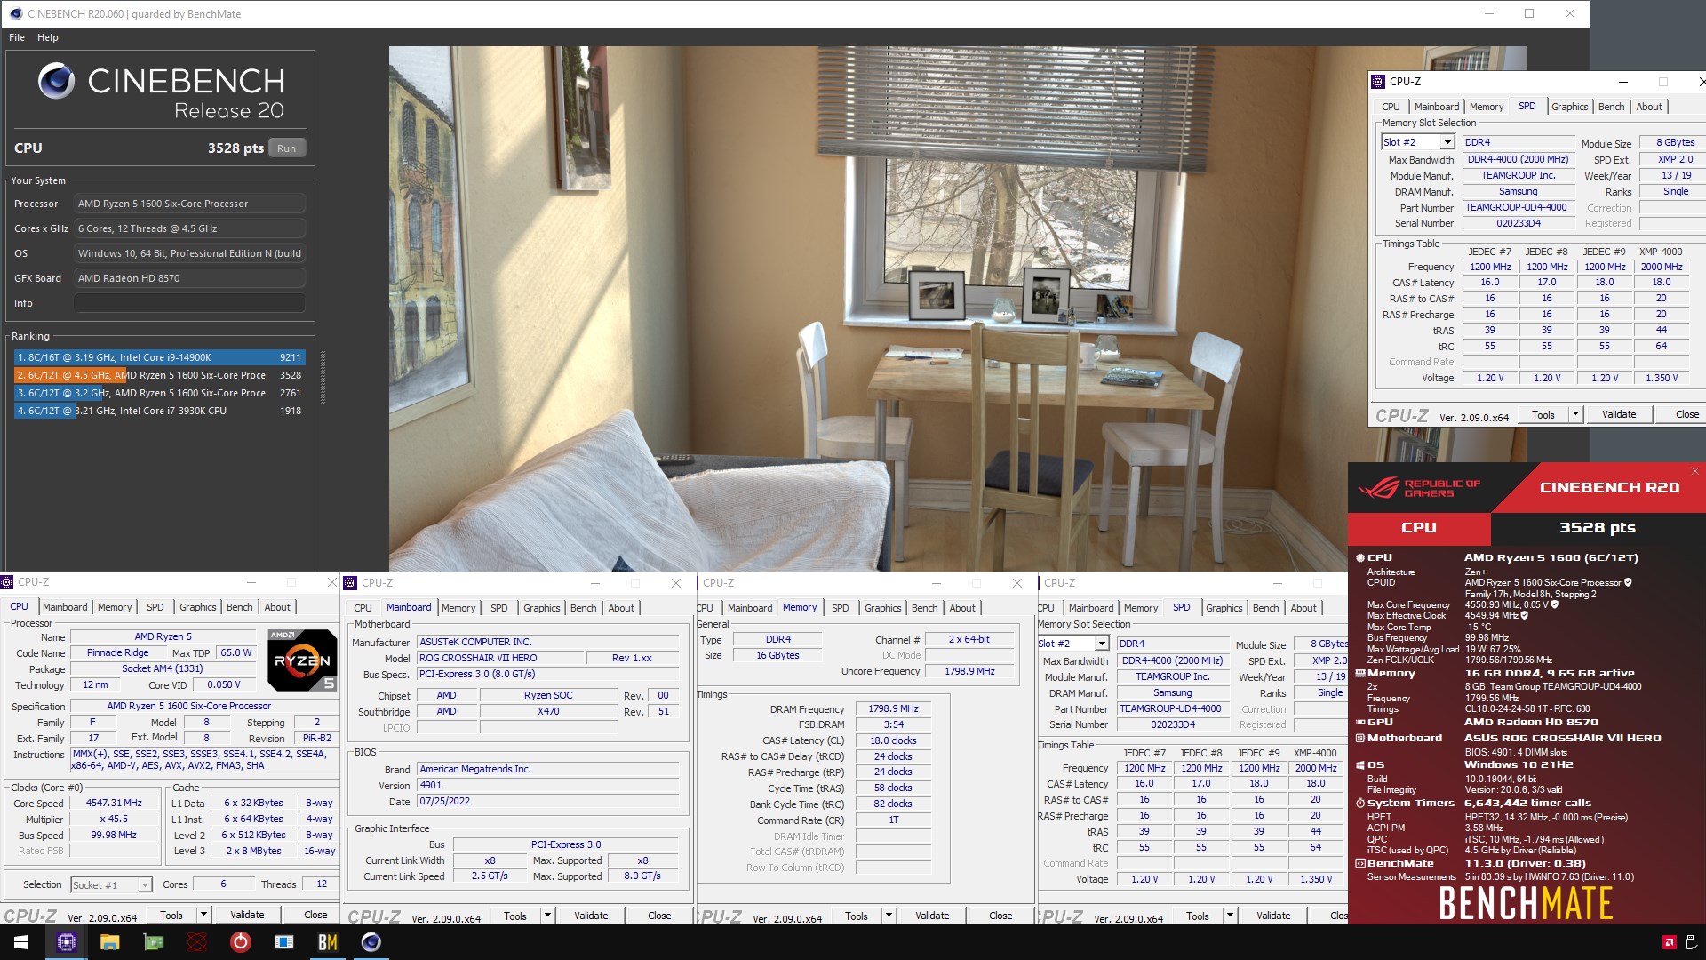This screenshot has width=1706, height=960.
Task: Click the 3528 pts score in BenchMate panel
Action: tap(1597, 527)
